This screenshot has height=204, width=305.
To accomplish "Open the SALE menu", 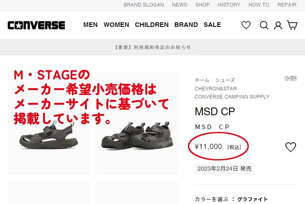I will pos(212,25).
